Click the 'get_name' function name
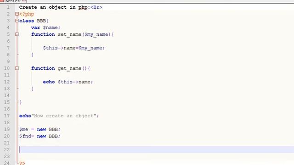Screen dimensions: 294x165 point(69,68)
